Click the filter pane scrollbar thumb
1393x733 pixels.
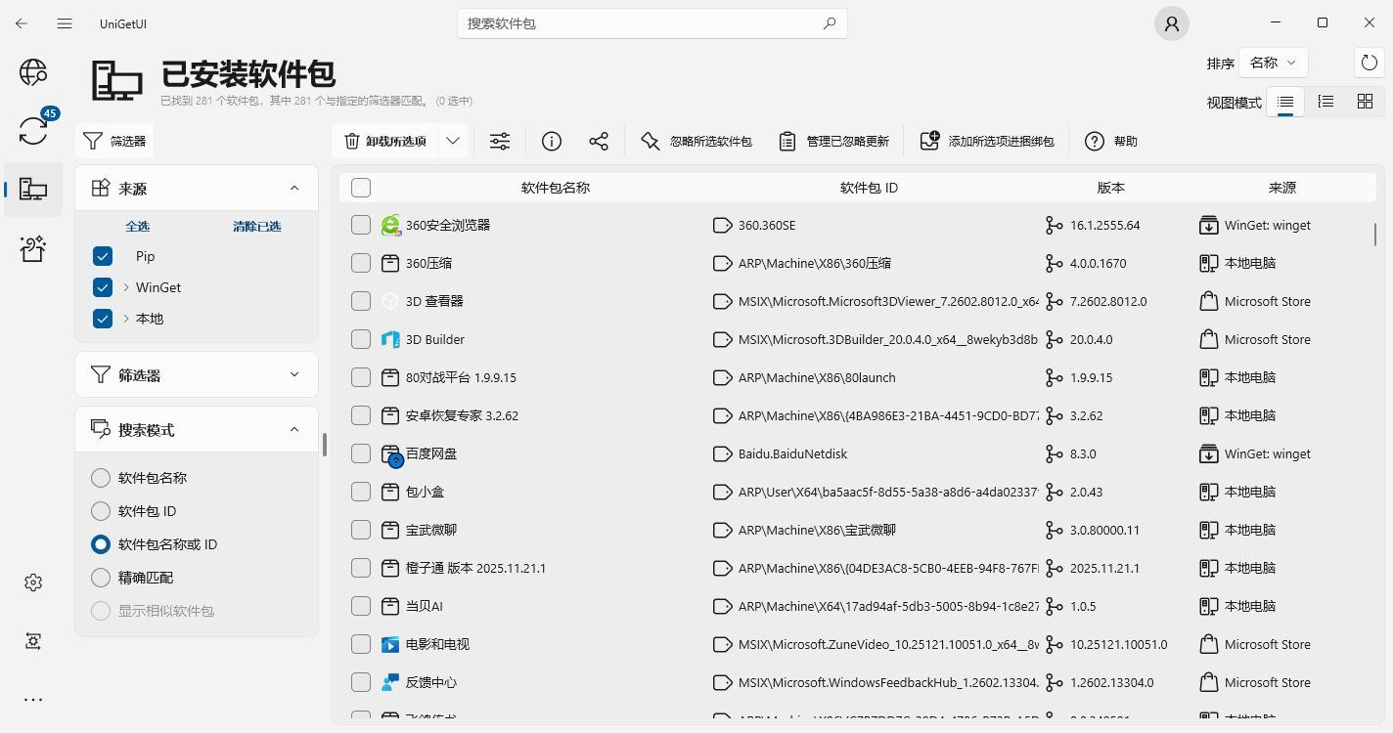click(324, 444)
